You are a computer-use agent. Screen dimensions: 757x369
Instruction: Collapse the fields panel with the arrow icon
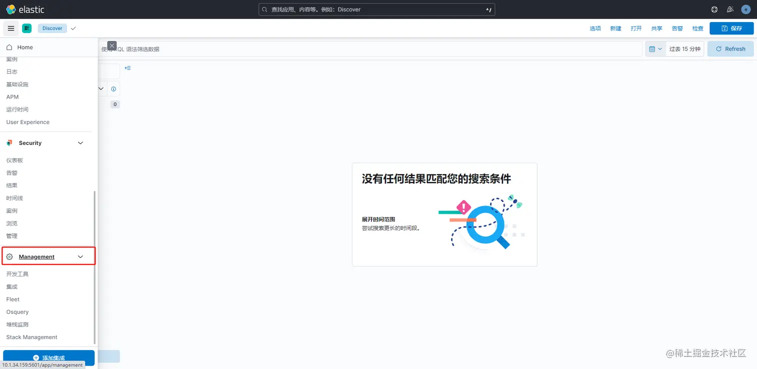pyautogui.click(x=128, y=67)
